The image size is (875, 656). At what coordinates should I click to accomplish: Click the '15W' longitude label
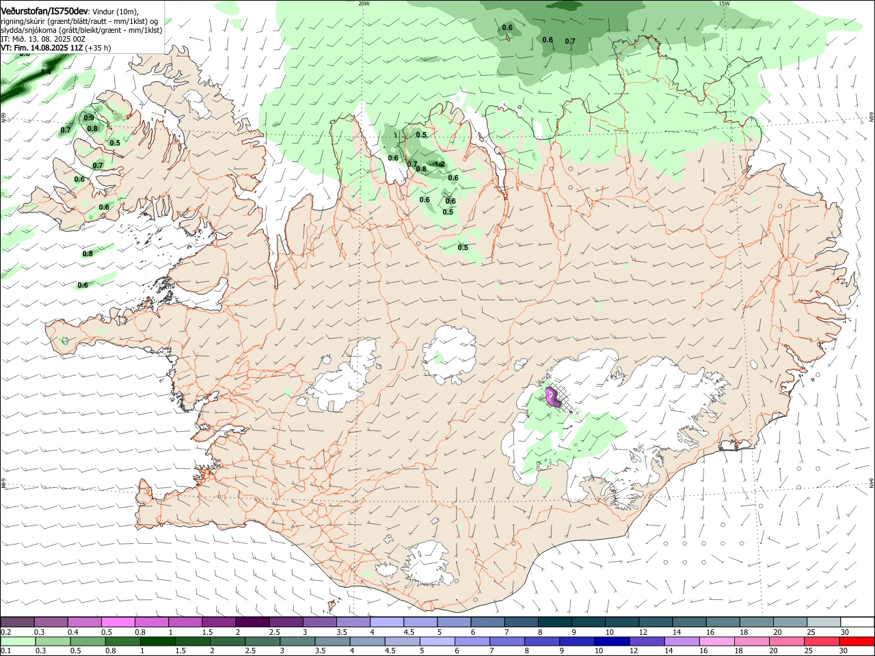click(x=724, y=3)
